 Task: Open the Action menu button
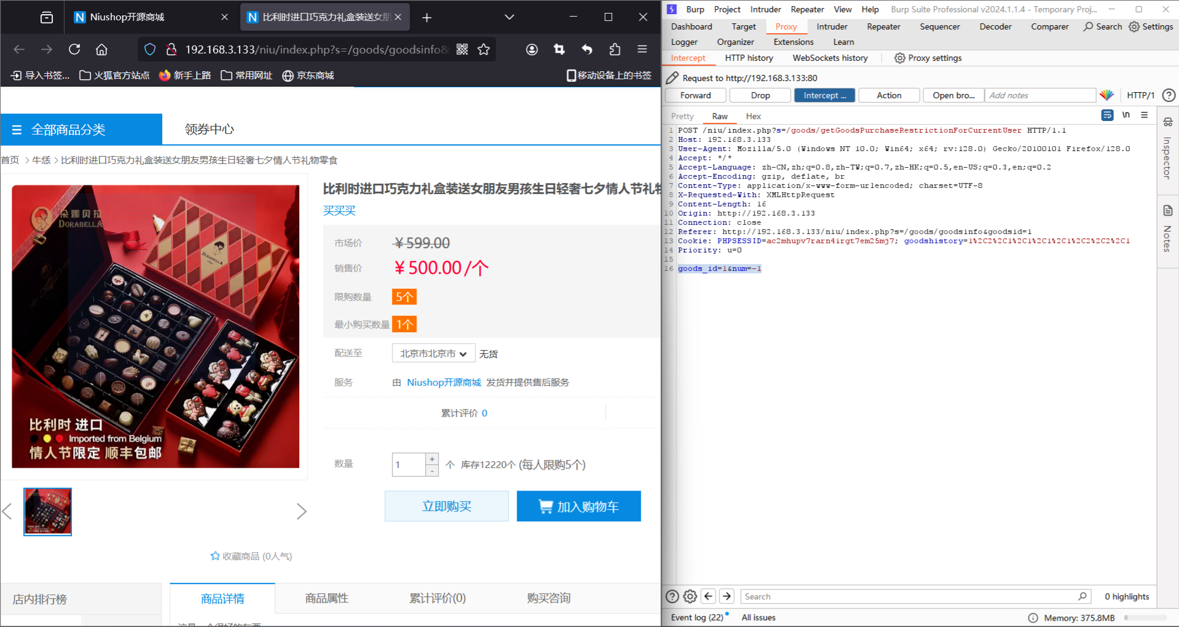pos(889,95)
